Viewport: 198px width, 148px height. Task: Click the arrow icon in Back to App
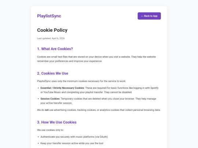[142, 16]
